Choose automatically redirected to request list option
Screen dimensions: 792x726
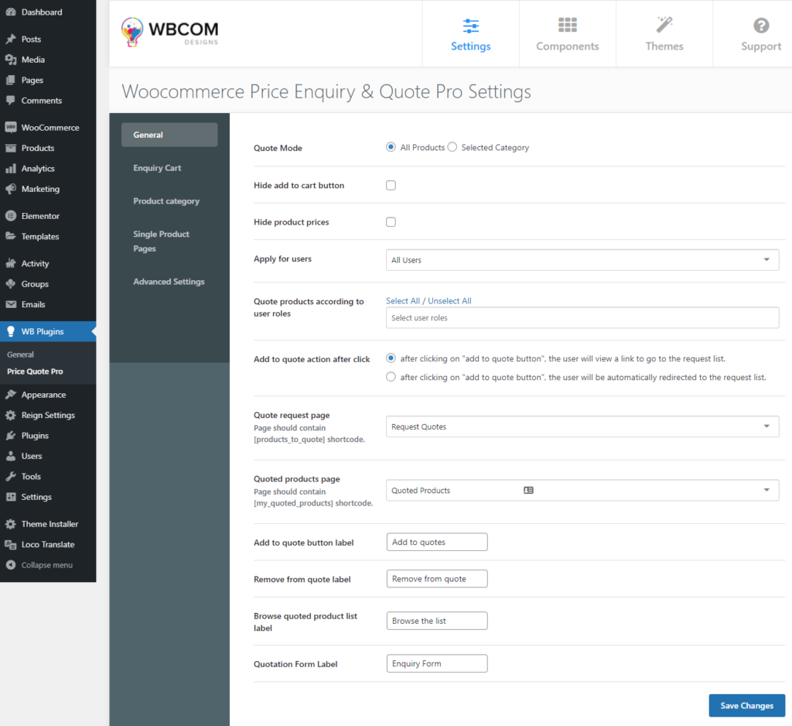[x=391, y=377]
